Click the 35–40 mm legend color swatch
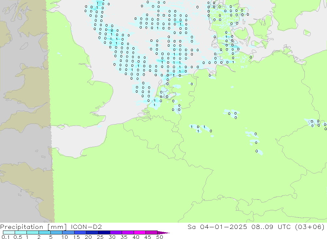The image size is (327, 239). (x=128, y=232)
